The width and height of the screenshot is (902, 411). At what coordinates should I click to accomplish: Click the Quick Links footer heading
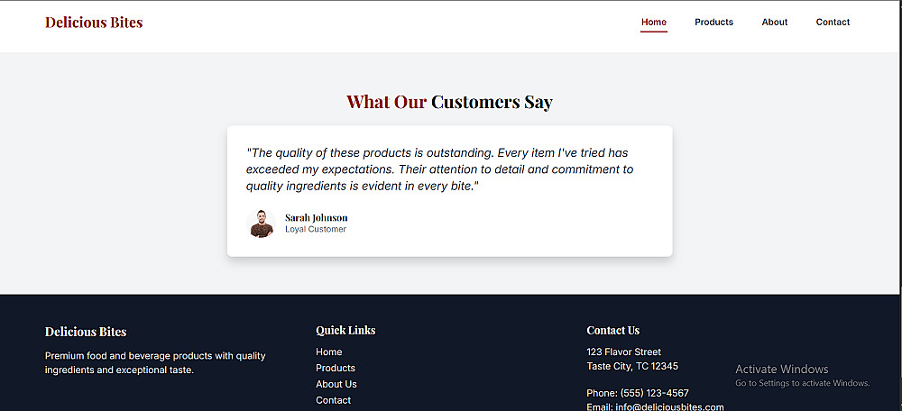pos(345,331)
